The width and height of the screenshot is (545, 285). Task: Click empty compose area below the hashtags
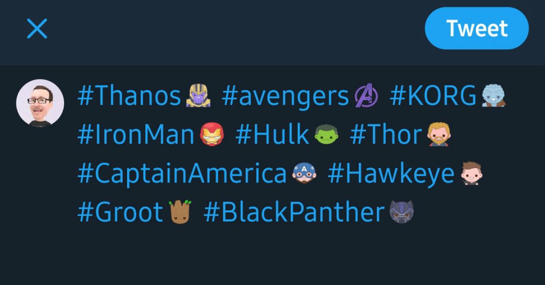[272, 254]
